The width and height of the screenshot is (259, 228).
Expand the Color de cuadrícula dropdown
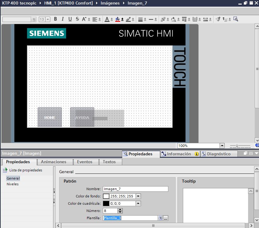click(138, 203)
